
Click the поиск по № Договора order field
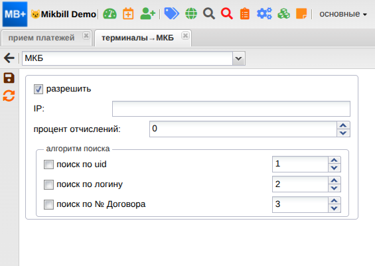[x=300, y=204]
